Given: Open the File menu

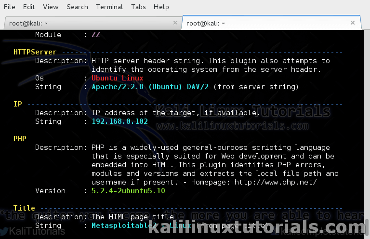Looking at the screenshot, I should (9, 7).
